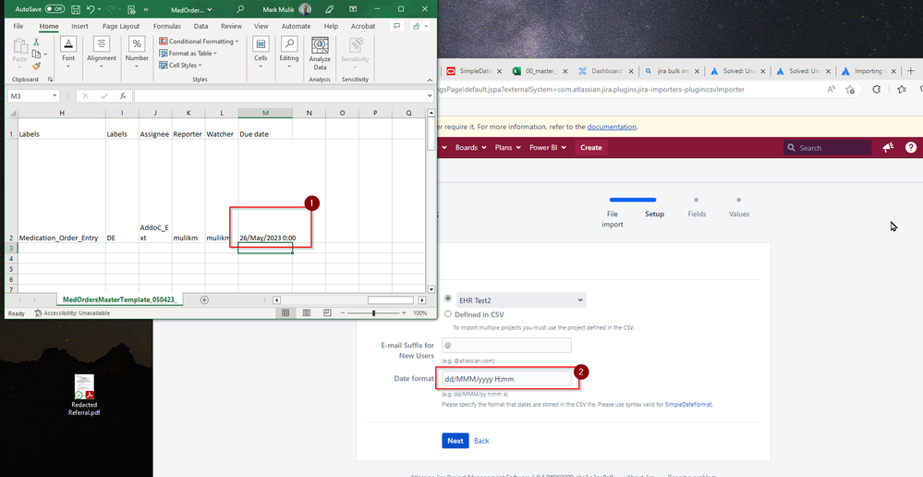This screenshot has height=477, width=923.
Task: Toggle AutoSave switch in Excel
Action: coord(55,9)
